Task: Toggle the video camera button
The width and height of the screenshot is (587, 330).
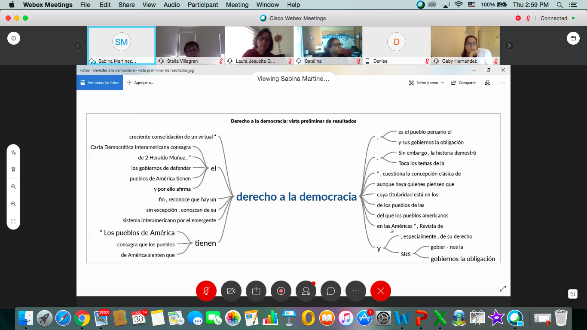Action: point(231,291)
